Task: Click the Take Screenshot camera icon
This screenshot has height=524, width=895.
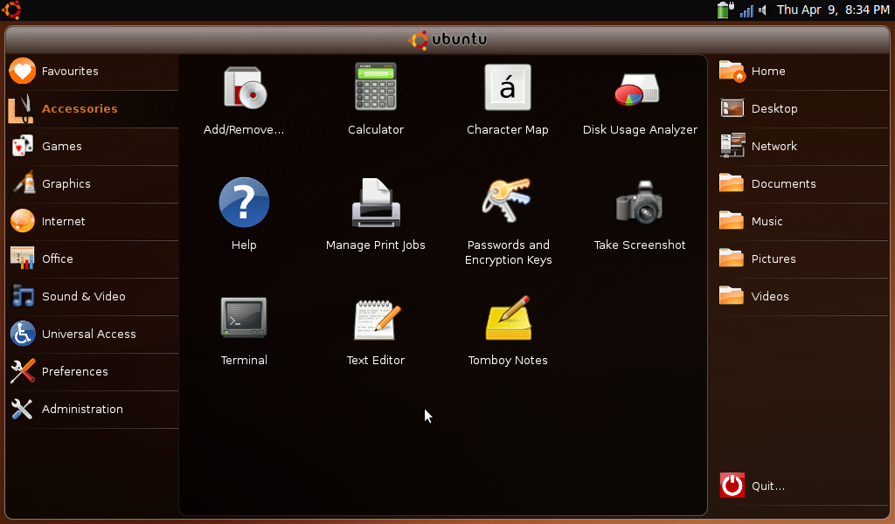Action: click(639, 203)
